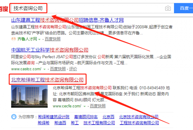Click the search box containing 技术咨询公司
Viewport: 193px width, 130px height.
pos(87,8)
